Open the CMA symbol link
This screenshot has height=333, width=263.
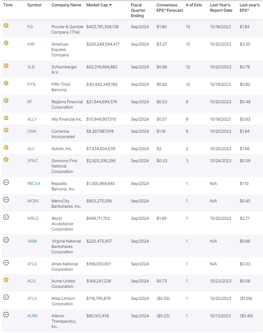click(x=32, y=131)
